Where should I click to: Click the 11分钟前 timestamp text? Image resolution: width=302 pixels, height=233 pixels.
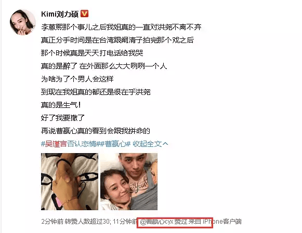125,222
